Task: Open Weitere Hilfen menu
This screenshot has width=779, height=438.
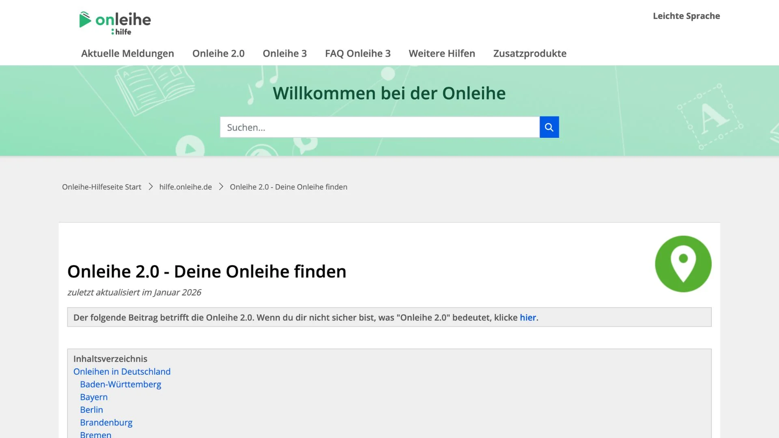Action: (x=442, y=54)
